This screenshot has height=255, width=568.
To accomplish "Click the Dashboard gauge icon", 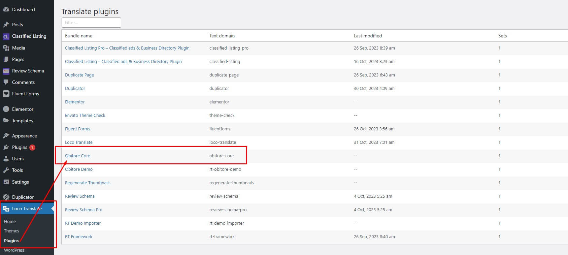I will [x=6, y=10].
